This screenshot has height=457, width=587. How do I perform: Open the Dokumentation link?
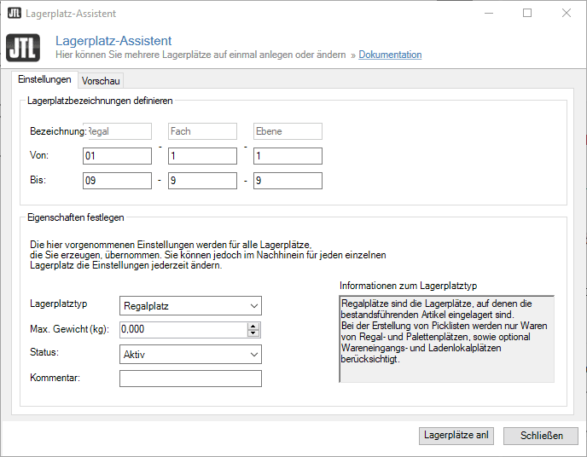[390, 55]
